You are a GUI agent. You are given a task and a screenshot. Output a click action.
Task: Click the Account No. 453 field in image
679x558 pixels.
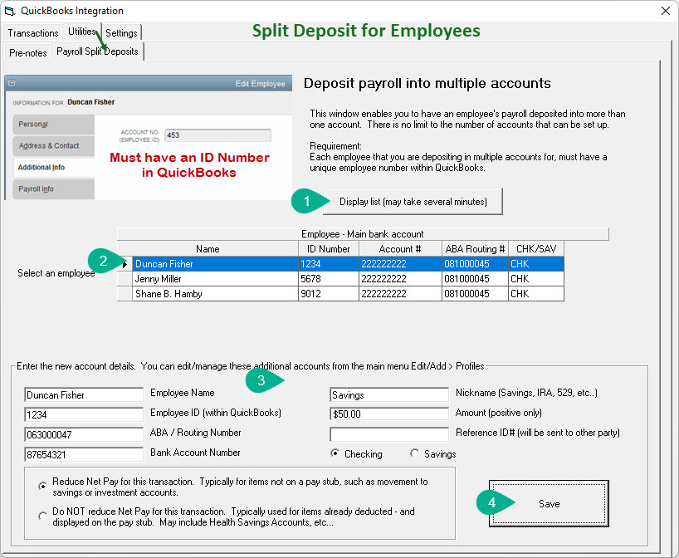[x=217, y=135]
